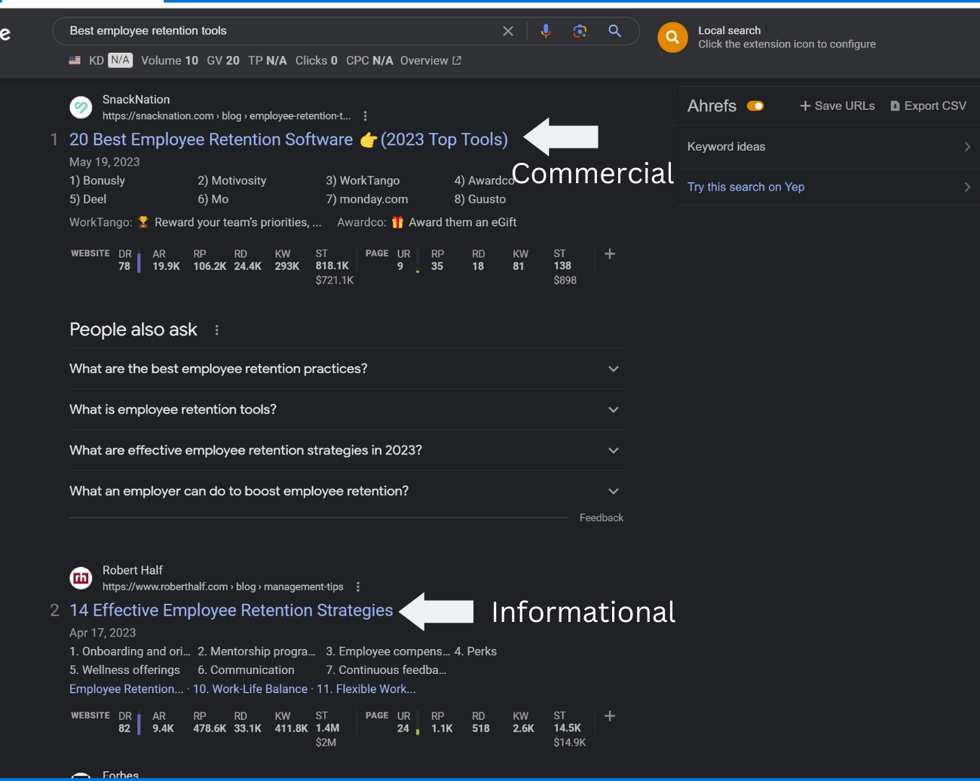Click the US flag country icon
Screen dimensions: 980x781
click(75, 60)
